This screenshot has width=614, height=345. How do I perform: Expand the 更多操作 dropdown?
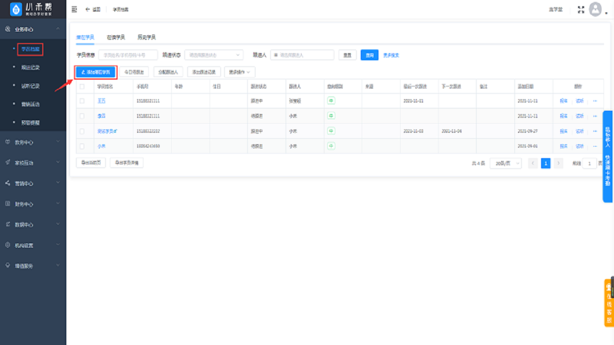click(x=239, y=72)
